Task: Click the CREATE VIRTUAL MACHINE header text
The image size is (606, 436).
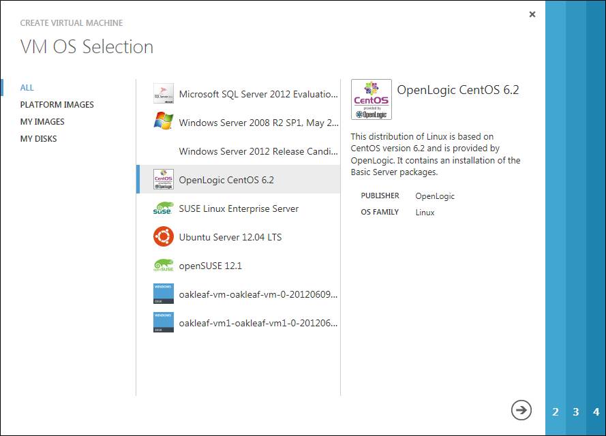Action: point(72,22)
